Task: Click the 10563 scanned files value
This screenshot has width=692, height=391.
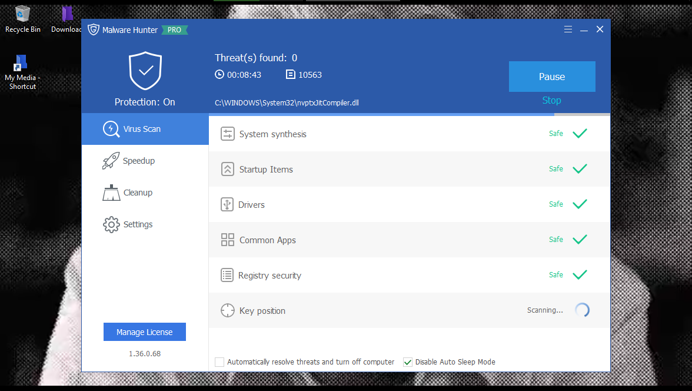Action: (310, 75)
